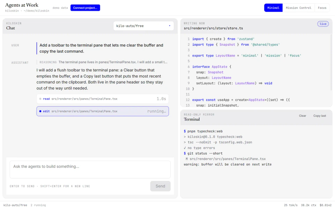Viewport: 335px width, 209px height.
Task: Switch to the Minimal layout
Action: [273, 8]
